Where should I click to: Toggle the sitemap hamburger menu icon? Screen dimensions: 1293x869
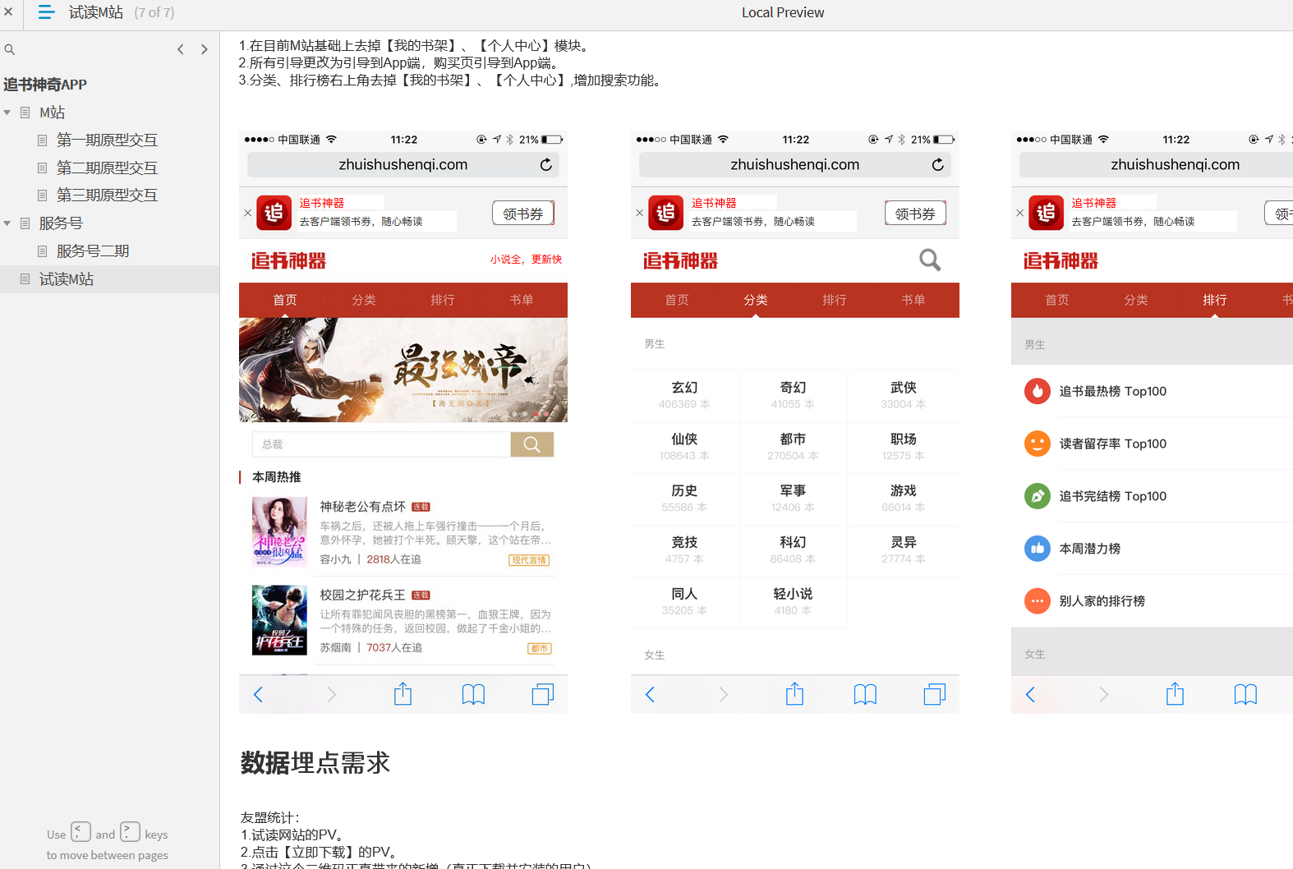tap(47, 12)
